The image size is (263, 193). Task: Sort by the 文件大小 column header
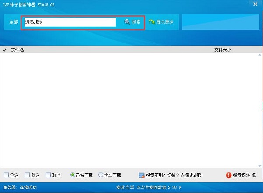pos(222,50)
